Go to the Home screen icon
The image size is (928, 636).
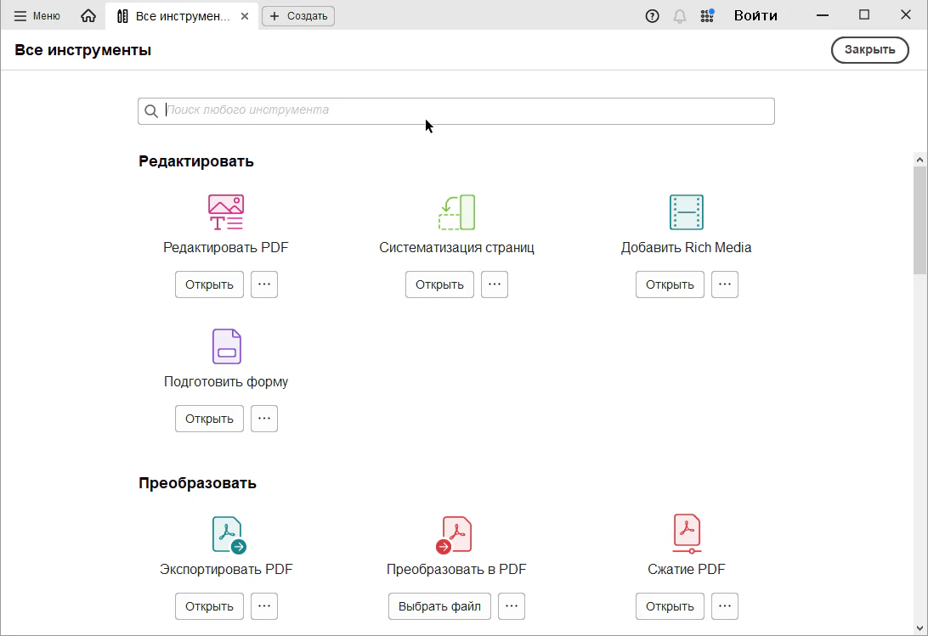[88, 16]
